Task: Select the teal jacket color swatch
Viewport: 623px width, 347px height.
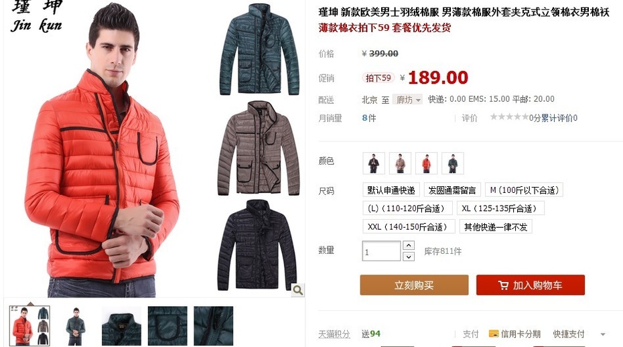Action: [x=453, y=163]
